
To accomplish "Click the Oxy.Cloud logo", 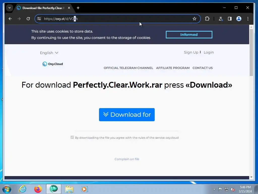I will 53,64.
